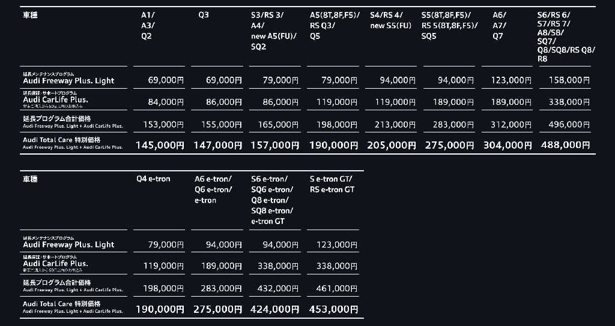Click the 488,000円 special price
The width and height of the screenshot is (615, 326).
tap(564, 145)
